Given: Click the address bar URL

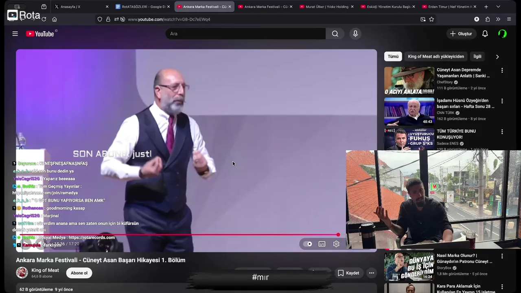Looking at the screenshot, I should tap(169, 19).
